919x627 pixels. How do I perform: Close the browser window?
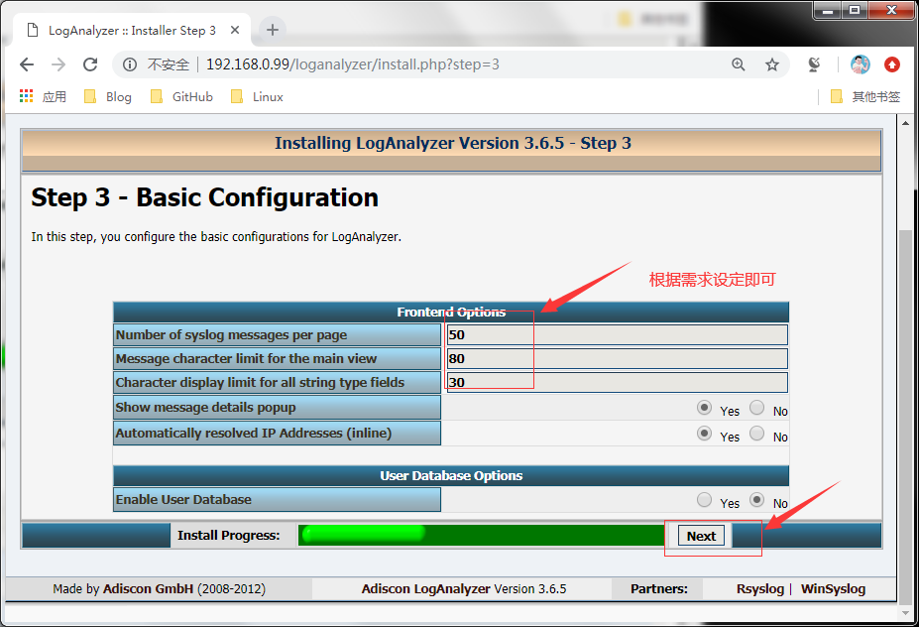892,11
